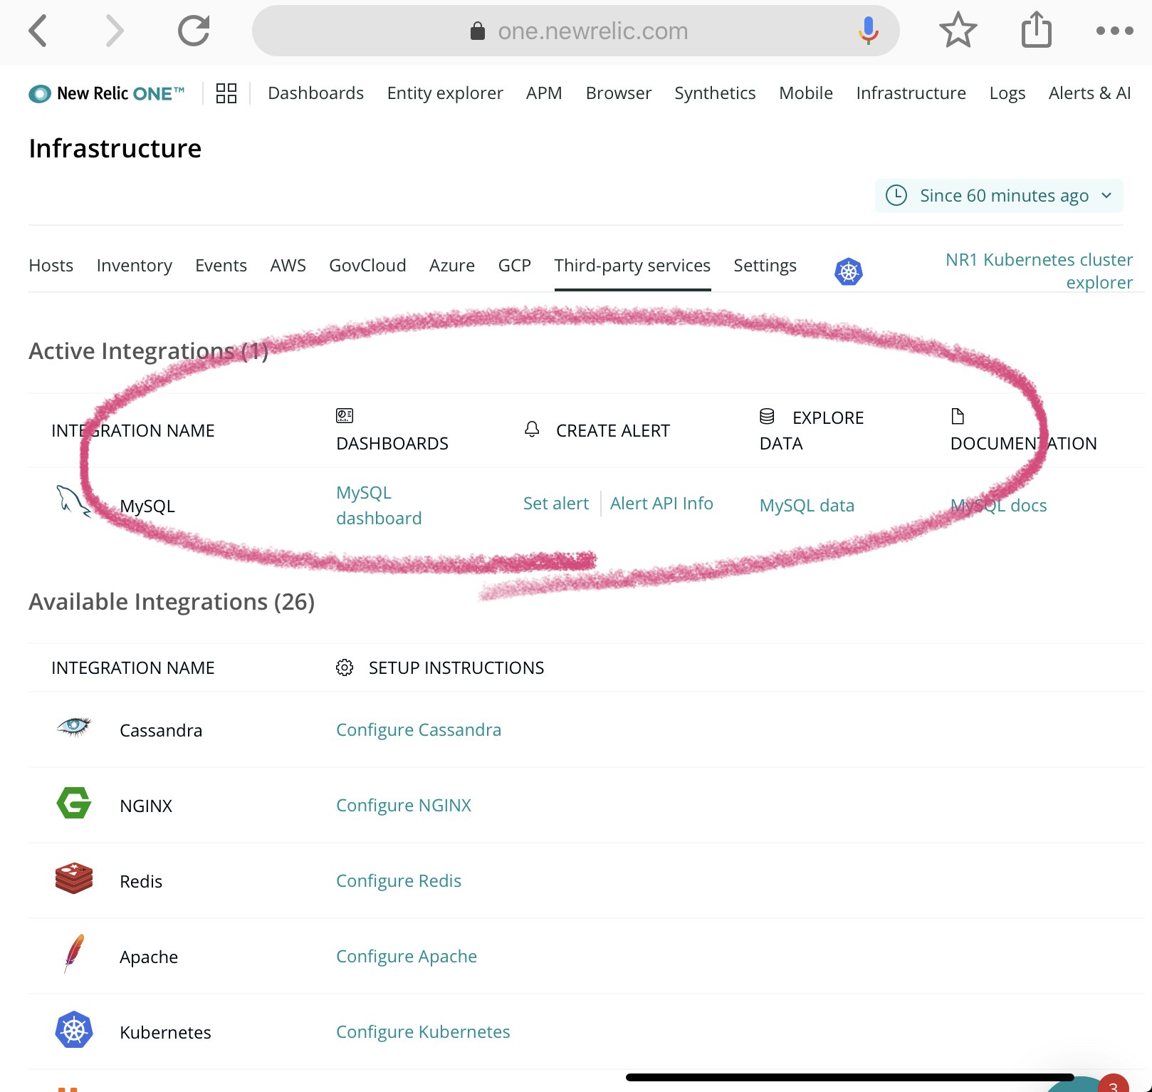This screenshot has height=1092, width=1152.
Task: Bookmark the page with the star icon
Action: click(x=958, y=31)
